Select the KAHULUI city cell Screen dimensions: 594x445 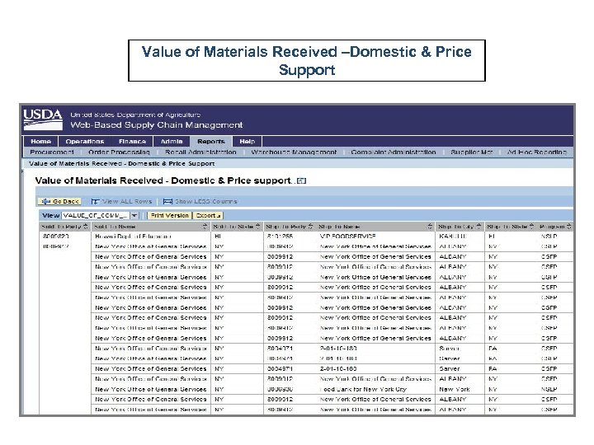click(460, 237)
